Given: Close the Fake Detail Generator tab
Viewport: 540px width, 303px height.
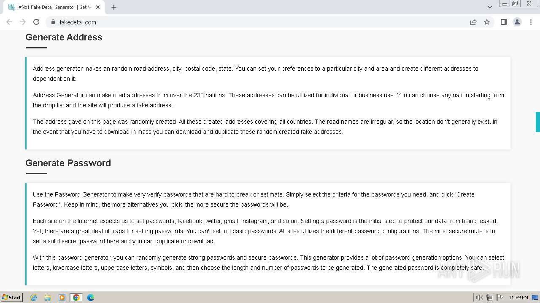Looking at the screenshot, I should pyautogui.click(x=98, y=7).
